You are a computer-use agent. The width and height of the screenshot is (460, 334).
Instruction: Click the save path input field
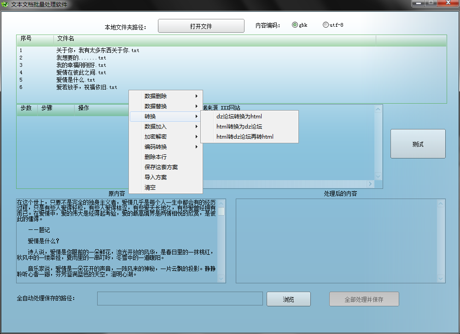pyautogui.click(x=180, y=299)
